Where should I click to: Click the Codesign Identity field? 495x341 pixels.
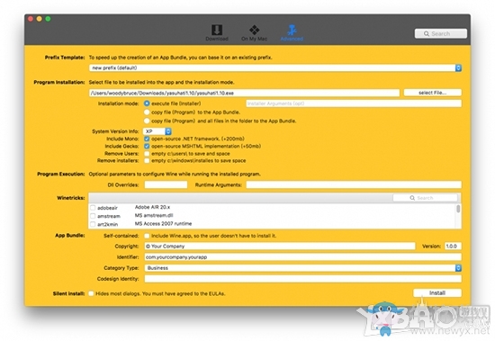click(x=302, y=279)
